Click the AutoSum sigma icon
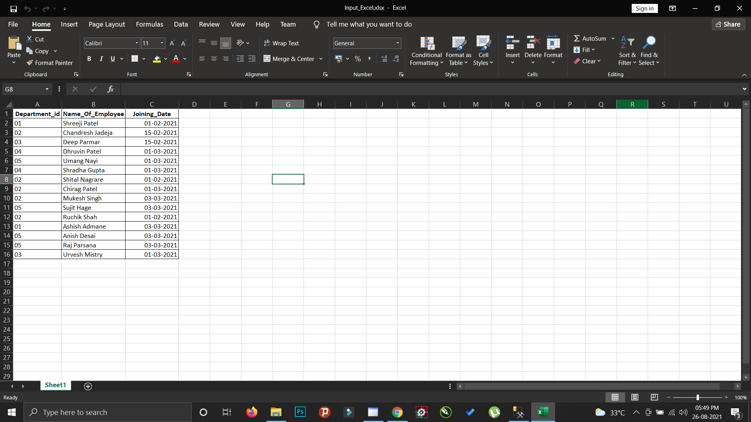Screen dimensions: 751x422 pyautogui.click(x=577, y=38)
